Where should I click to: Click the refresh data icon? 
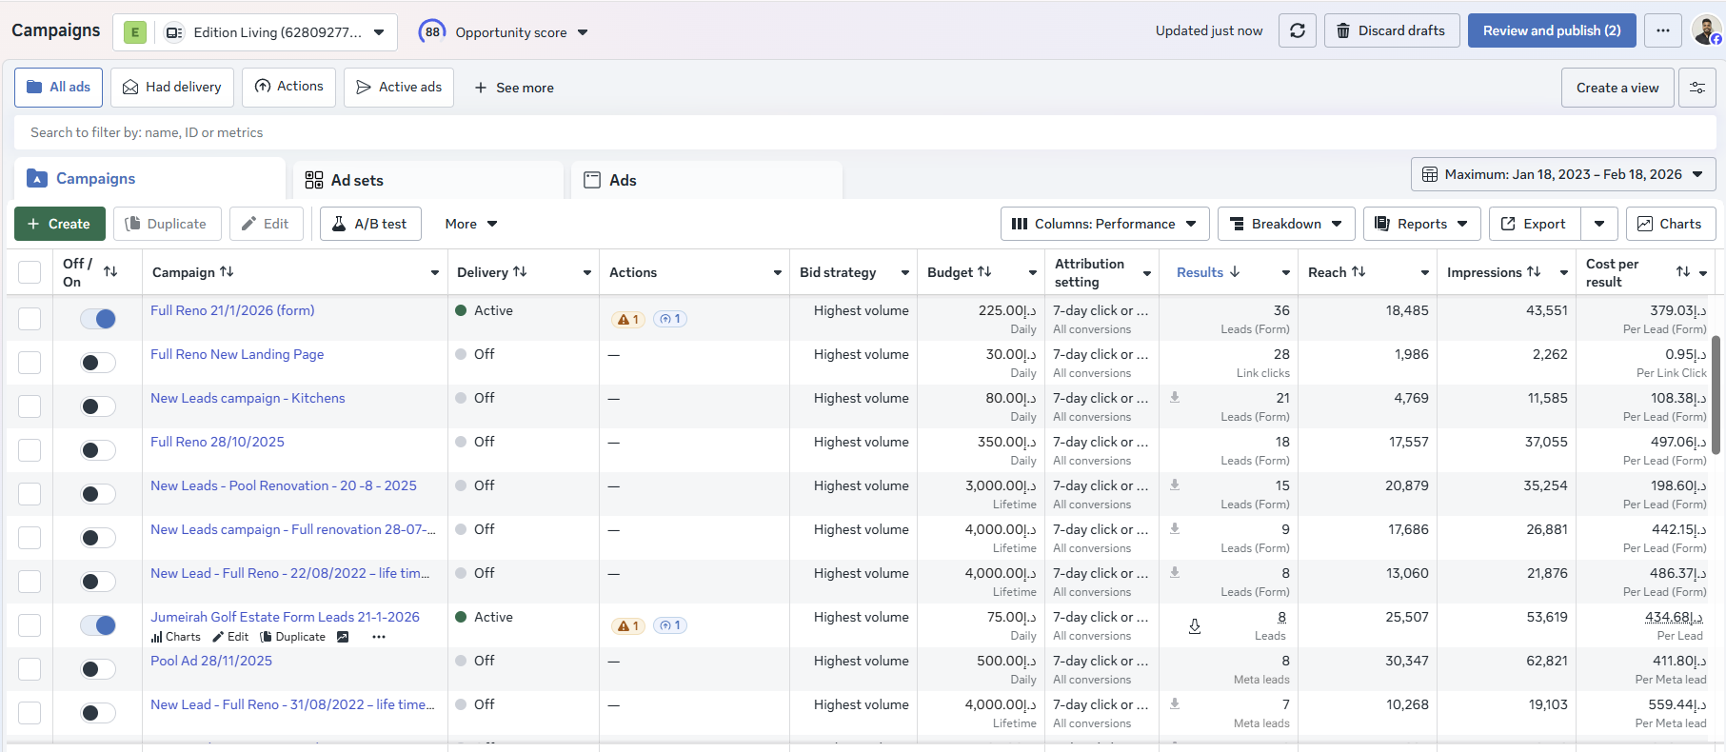coord(1297,30)
